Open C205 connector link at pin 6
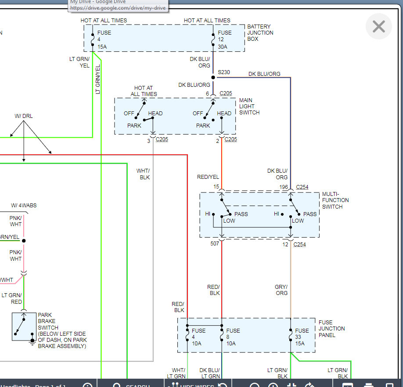The image size is (403, 387). click(226, 93)
